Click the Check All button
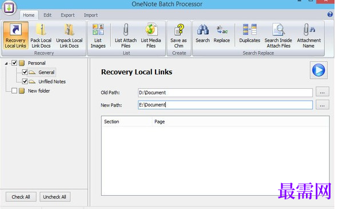The width and height of the screenshot is (342, 209). click(x=21, y=197)
